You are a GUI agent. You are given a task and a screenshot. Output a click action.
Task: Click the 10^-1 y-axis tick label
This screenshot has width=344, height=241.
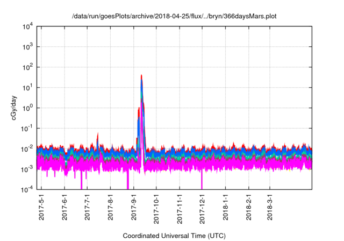(x=27, y=129)
